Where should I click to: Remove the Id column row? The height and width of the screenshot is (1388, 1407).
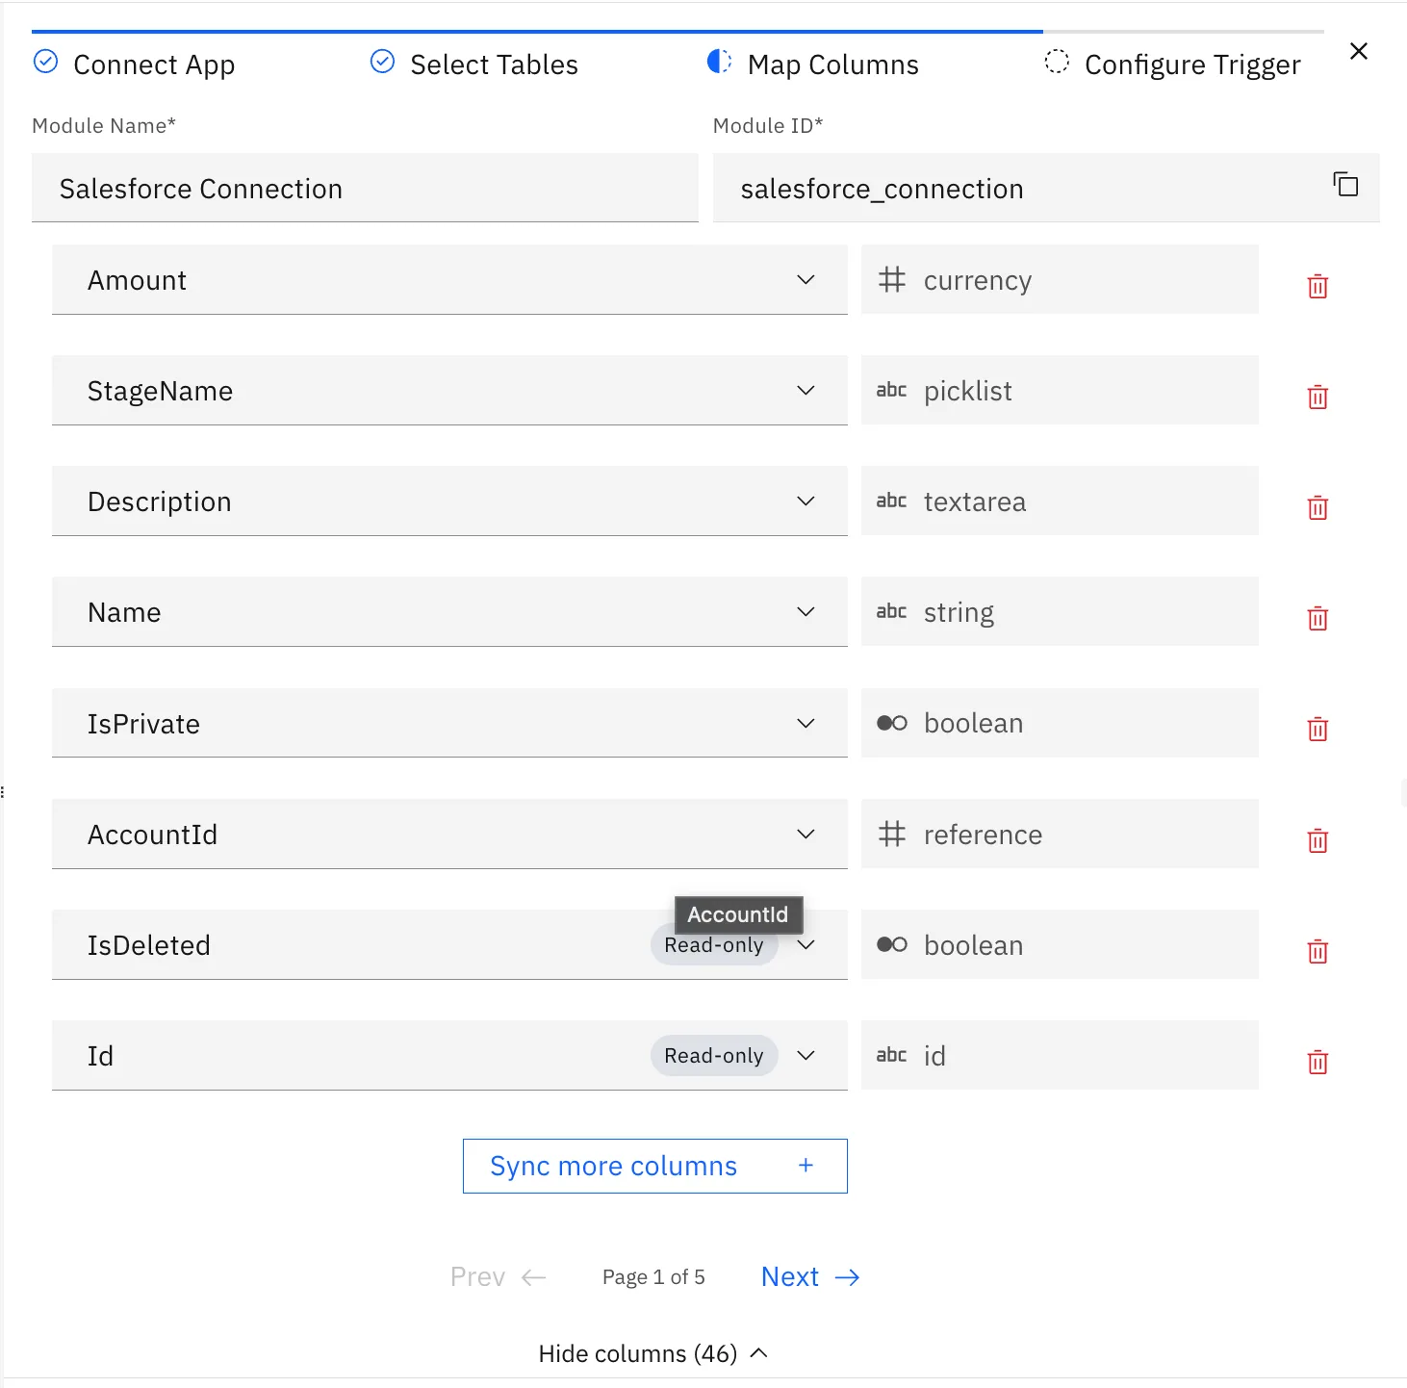[1317, 1062]
